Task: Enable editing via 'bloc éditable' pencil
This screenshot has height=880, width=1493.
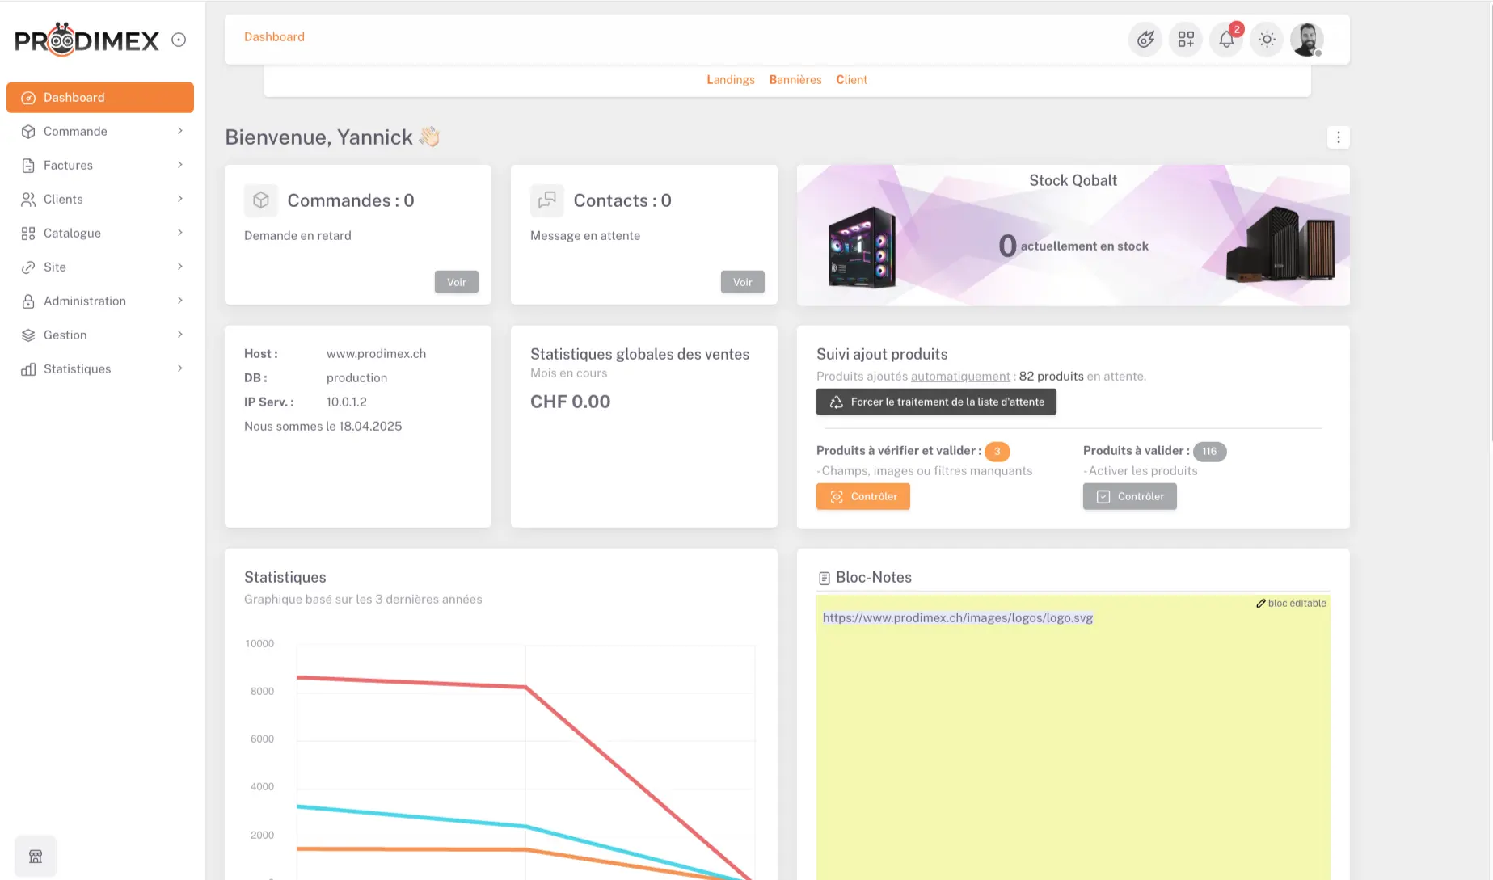Action: (x=1291, y=604)
